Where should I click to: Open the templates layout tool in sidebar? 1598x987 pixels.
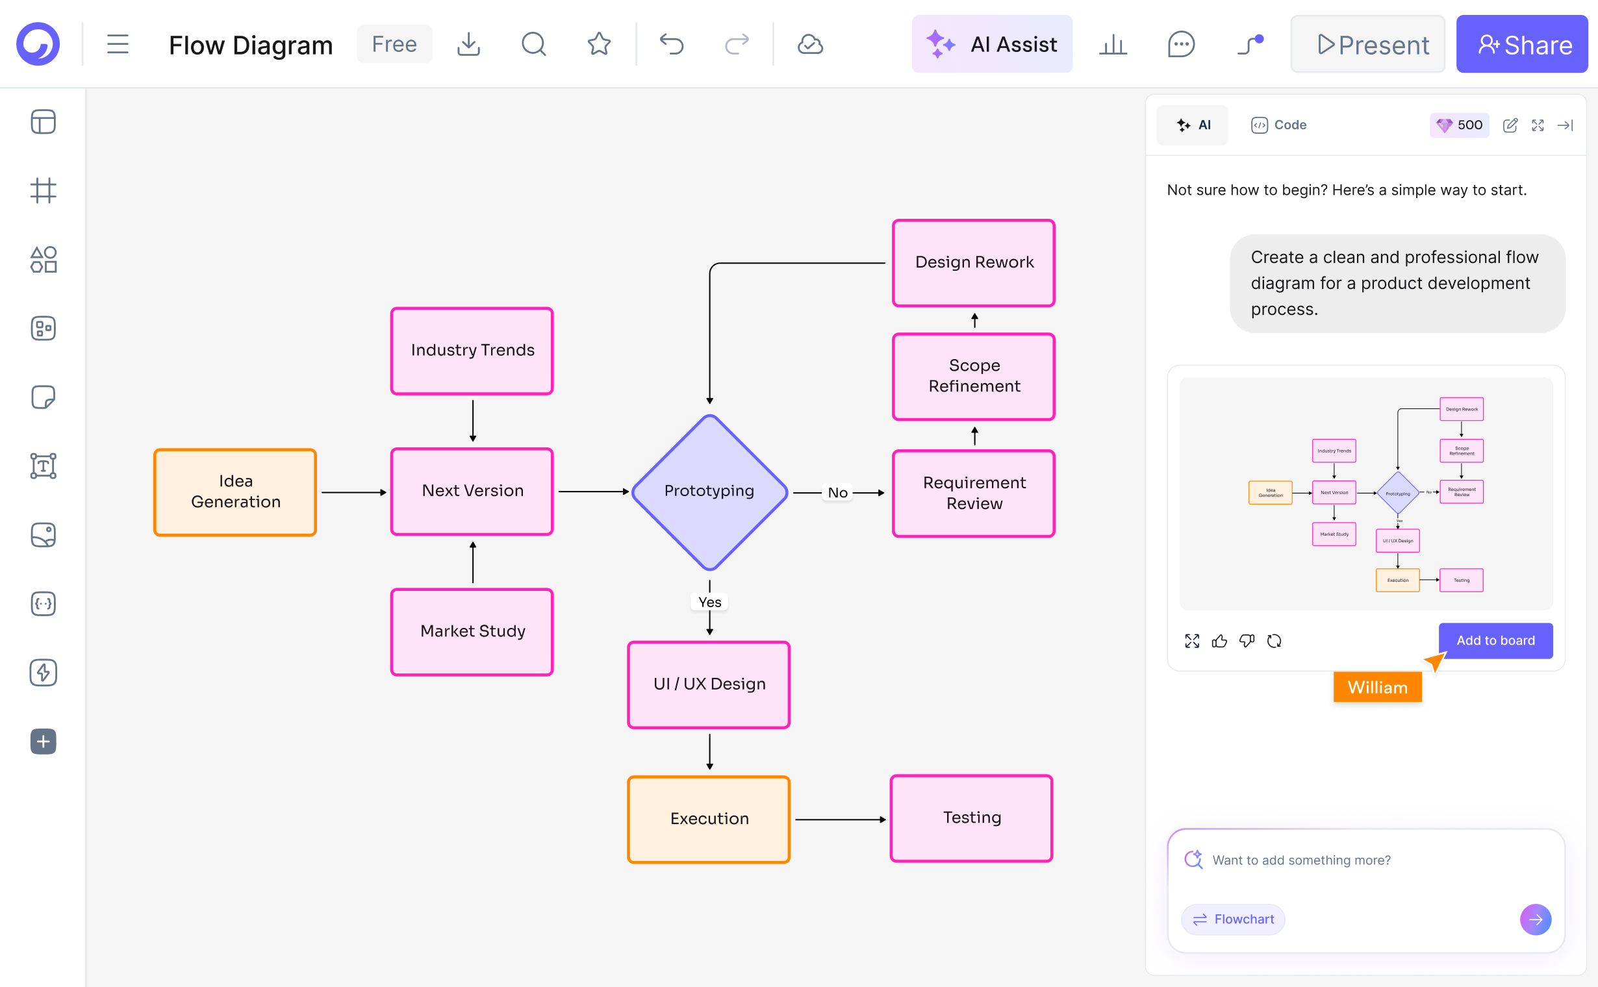point(43,122)
